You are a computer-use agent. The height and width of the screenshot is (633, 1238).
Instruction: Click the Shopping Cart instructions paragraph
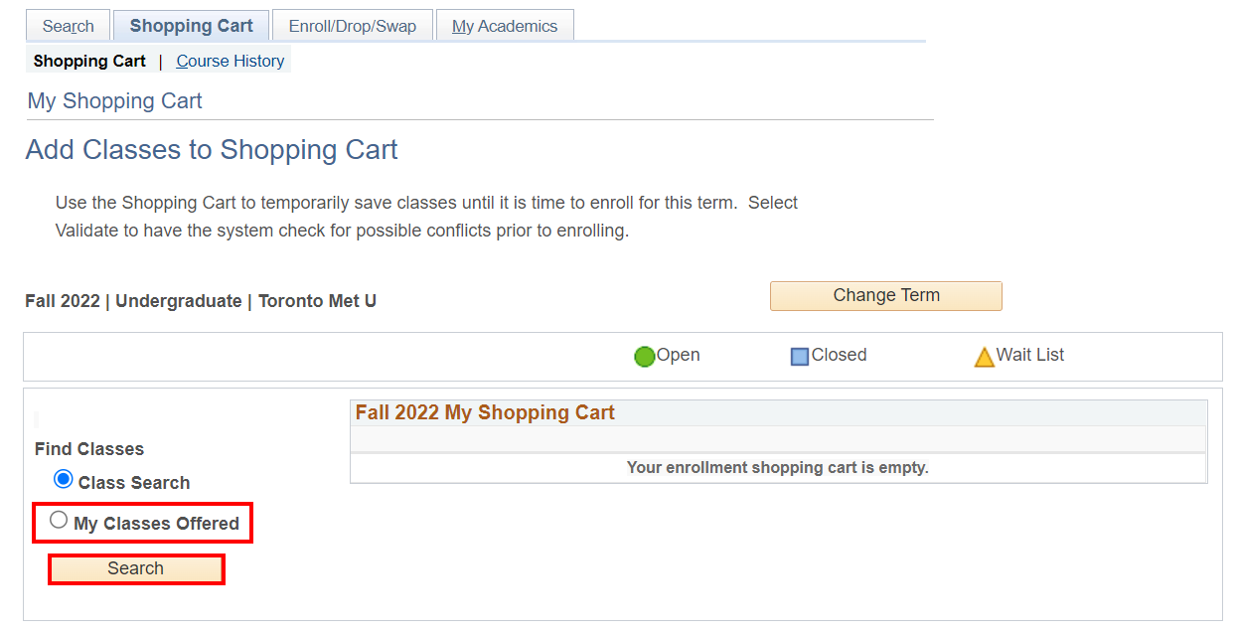pos(426,217)
